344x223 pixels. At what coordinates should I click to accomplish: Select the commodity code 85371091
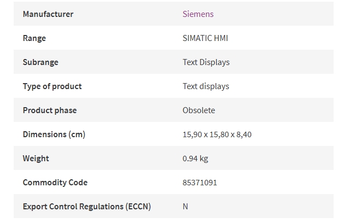(x=200, y=183)
